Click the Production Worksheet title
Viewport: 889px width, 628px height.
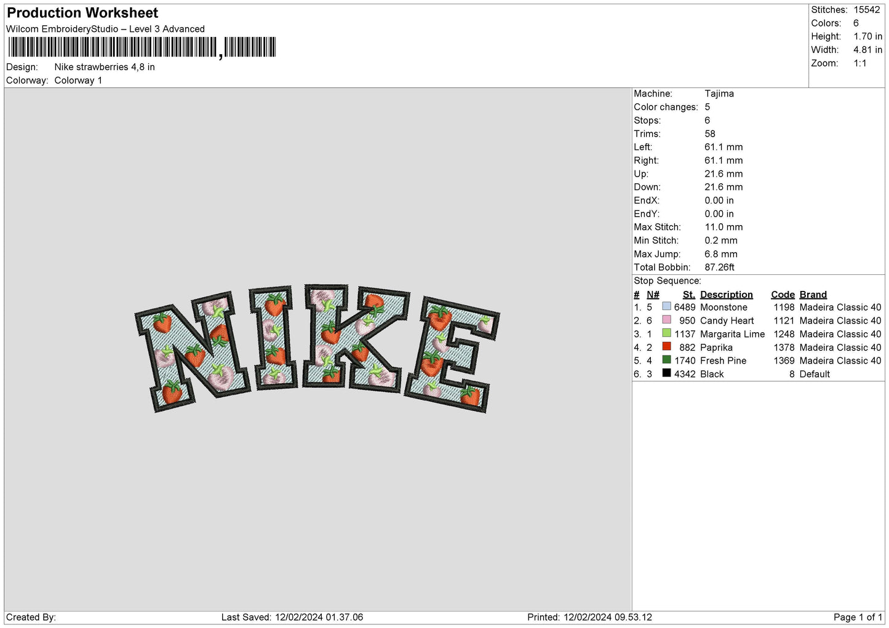coord(82,13)
